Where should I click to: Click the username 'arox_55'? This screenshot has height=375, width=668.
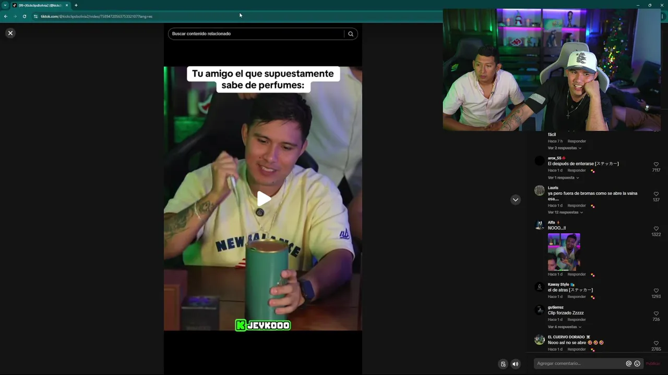[554, 158]
